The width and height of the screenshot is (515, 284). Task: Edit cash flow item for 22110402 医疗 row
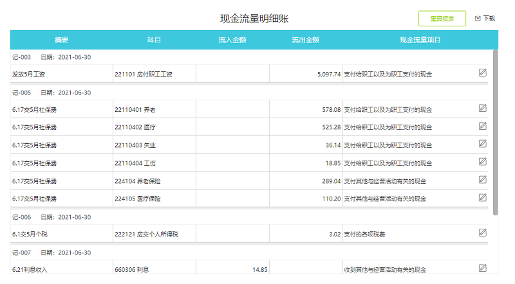pyautogui.click(x=482, y=126)
